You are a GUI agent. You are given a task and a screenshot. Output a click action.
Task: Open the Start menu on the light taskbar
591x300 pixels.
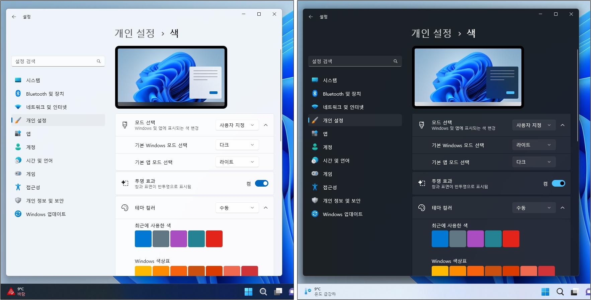click(x=545, y=292)
